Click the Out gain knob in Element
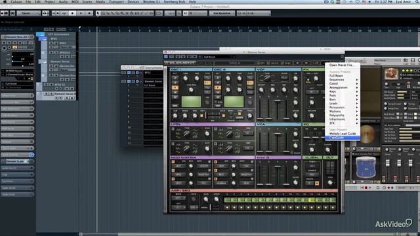 tap(330, 182)
